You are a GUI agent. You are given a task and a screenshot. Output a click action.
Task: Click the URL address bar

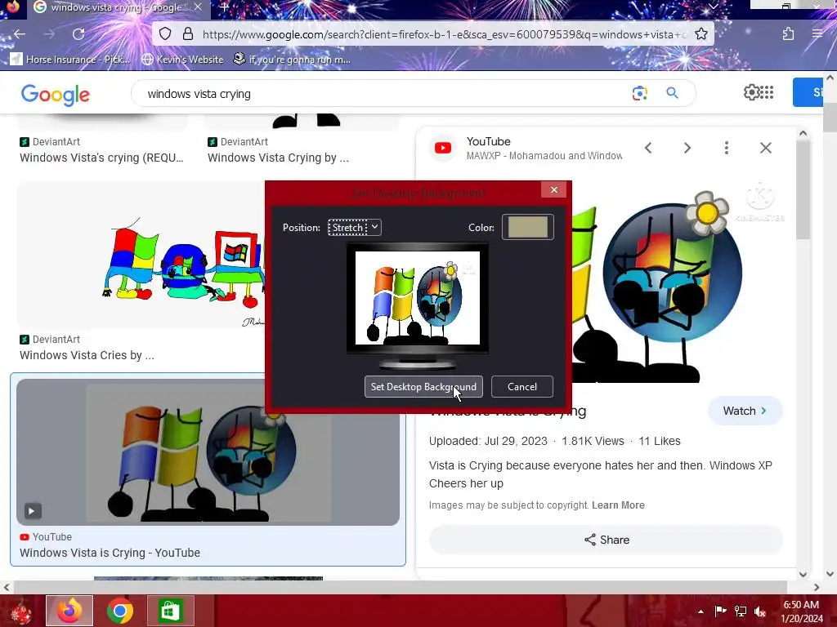coord(443,34)
